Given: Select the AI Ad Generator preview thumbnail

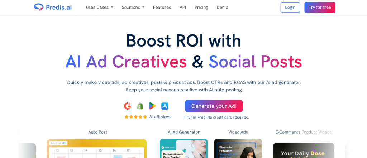Looking at the screenshot, I should (x=184, y=148).
